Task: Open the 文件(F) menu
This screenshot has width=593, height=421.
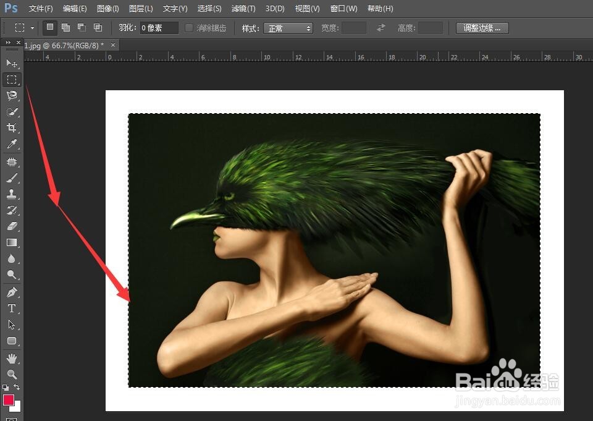Action: tap(41, 8)
